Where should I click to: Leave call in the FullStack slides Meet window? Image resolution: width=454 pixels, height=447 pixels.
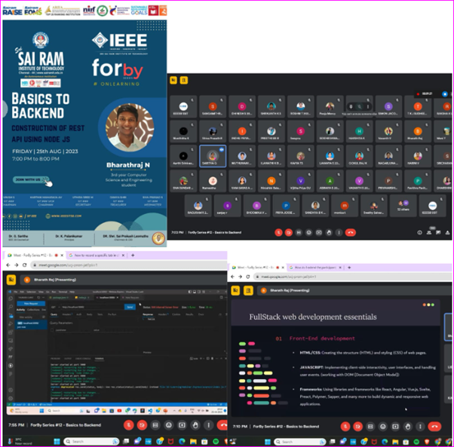(435, 424)
